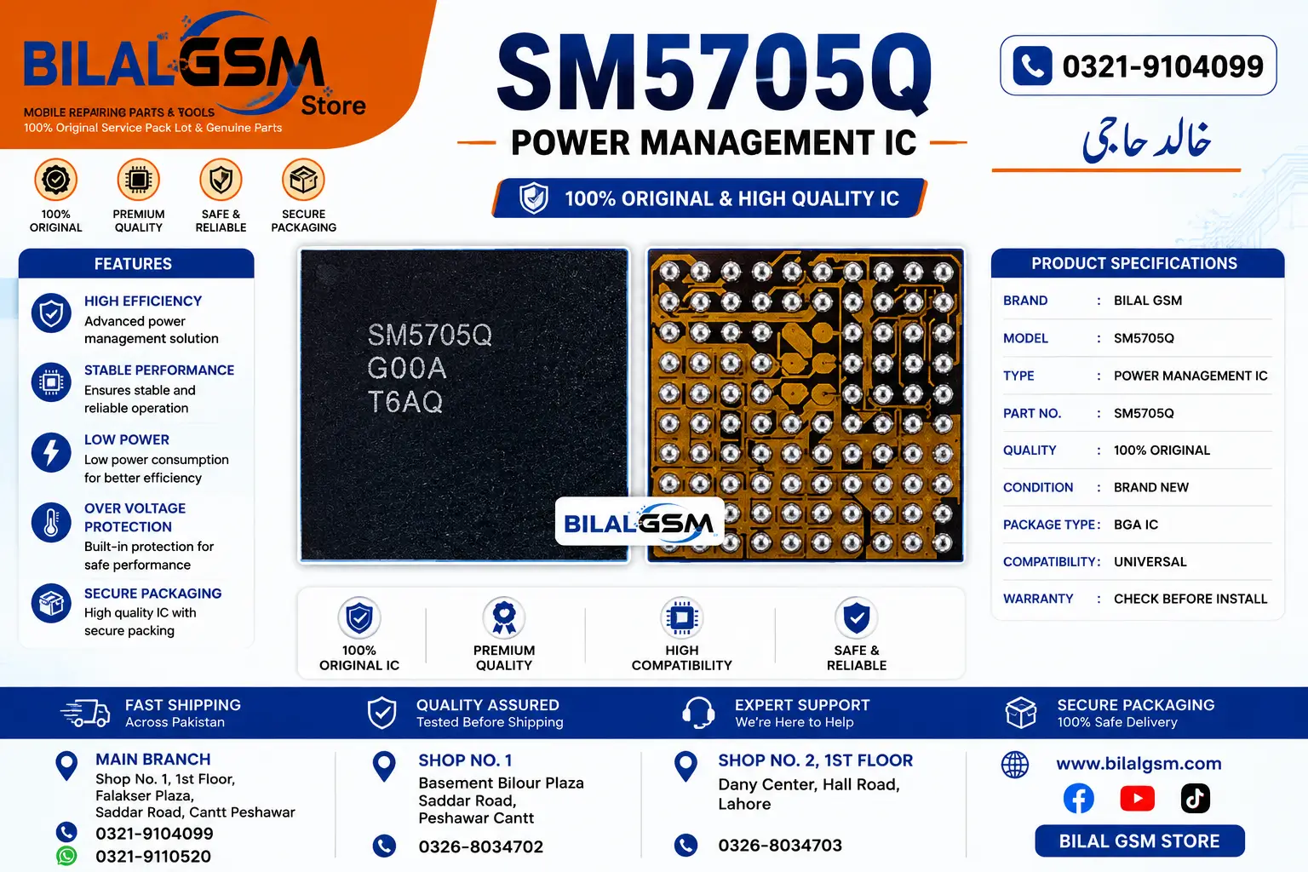1308x872 pixels.
Task: Click the SHOP NO. 1 heading
Action: [x=465, y=760]
